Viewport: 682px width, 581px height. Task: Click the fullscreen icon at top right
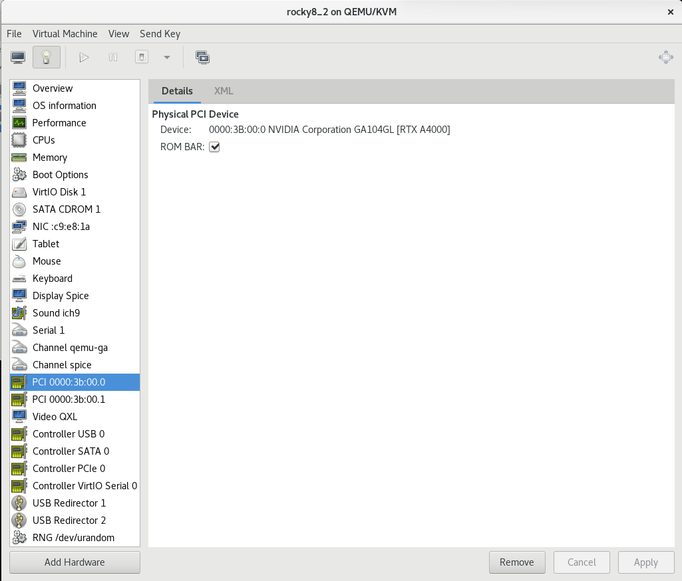(665, 57)
